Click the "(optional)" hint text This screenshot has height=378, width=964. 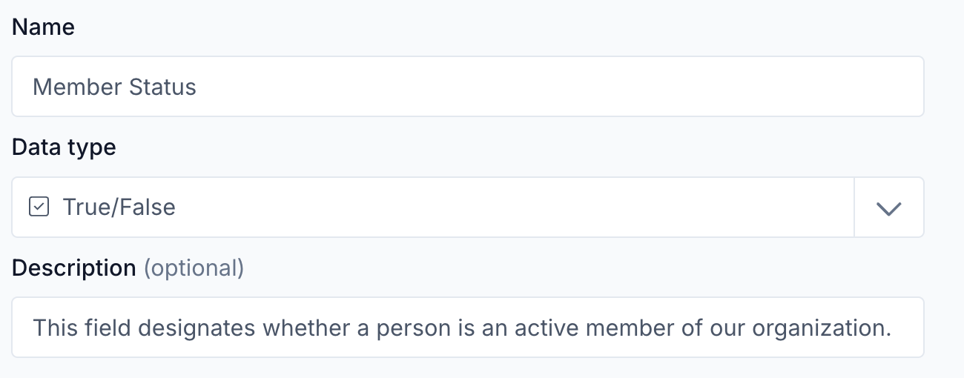coord(194,268)
